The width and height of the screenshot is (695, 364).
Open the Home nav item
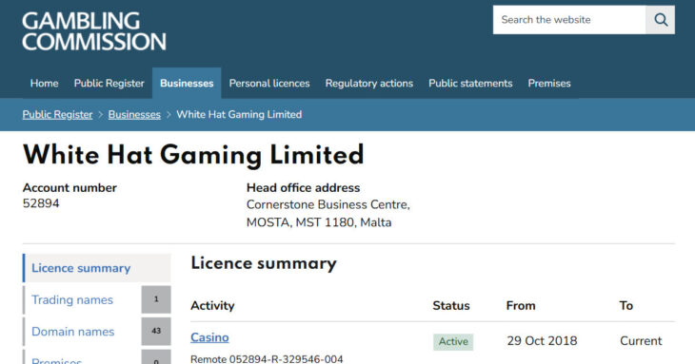(45, 83)
